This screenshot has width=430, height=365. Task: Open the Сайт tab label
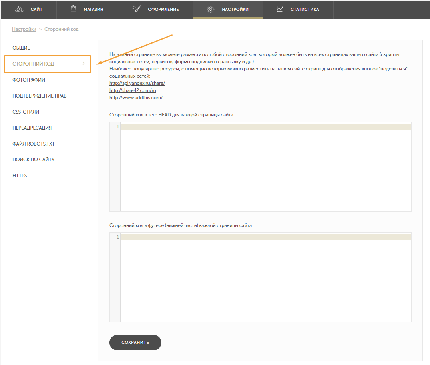click(x=36, y=9)
